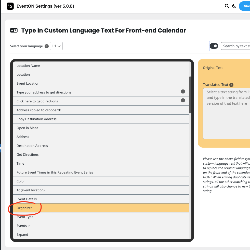This screenshot has height=250, width=250.
Task: Click info icon beside Select your language
Action: pos(47,46)
